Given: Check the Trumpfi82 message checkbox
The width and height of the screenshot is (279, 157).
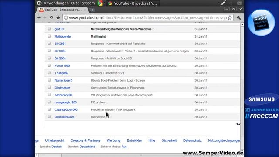Looking at the screenshot, I should point(49,73).
